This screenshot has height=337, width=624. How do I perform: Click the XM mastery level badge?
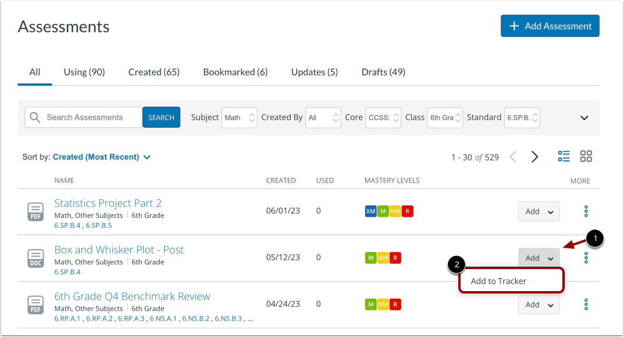(370, 211)
